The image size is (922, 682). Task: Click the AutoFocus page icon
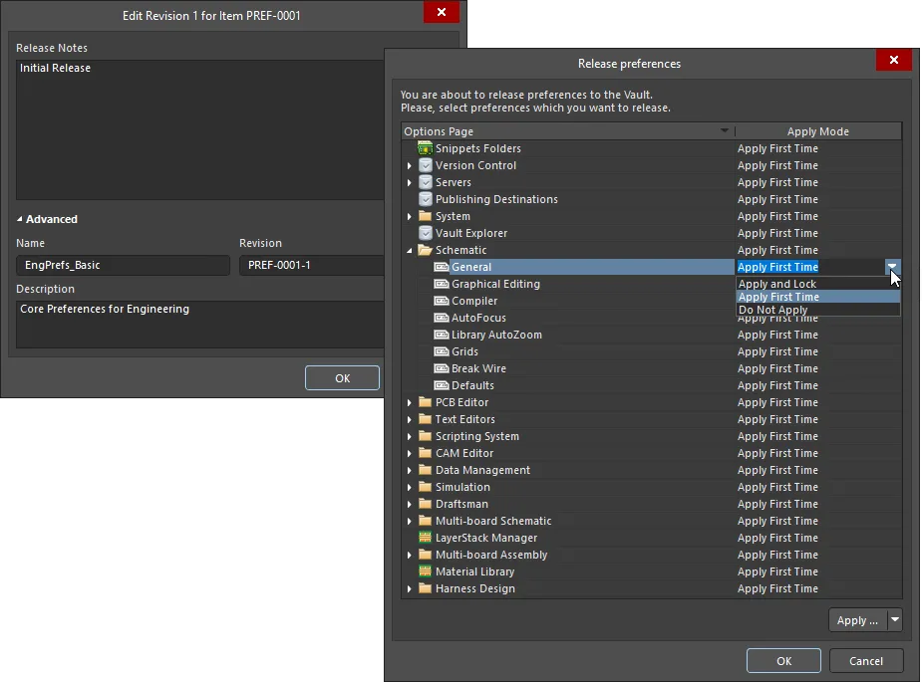tap(441, 318)
